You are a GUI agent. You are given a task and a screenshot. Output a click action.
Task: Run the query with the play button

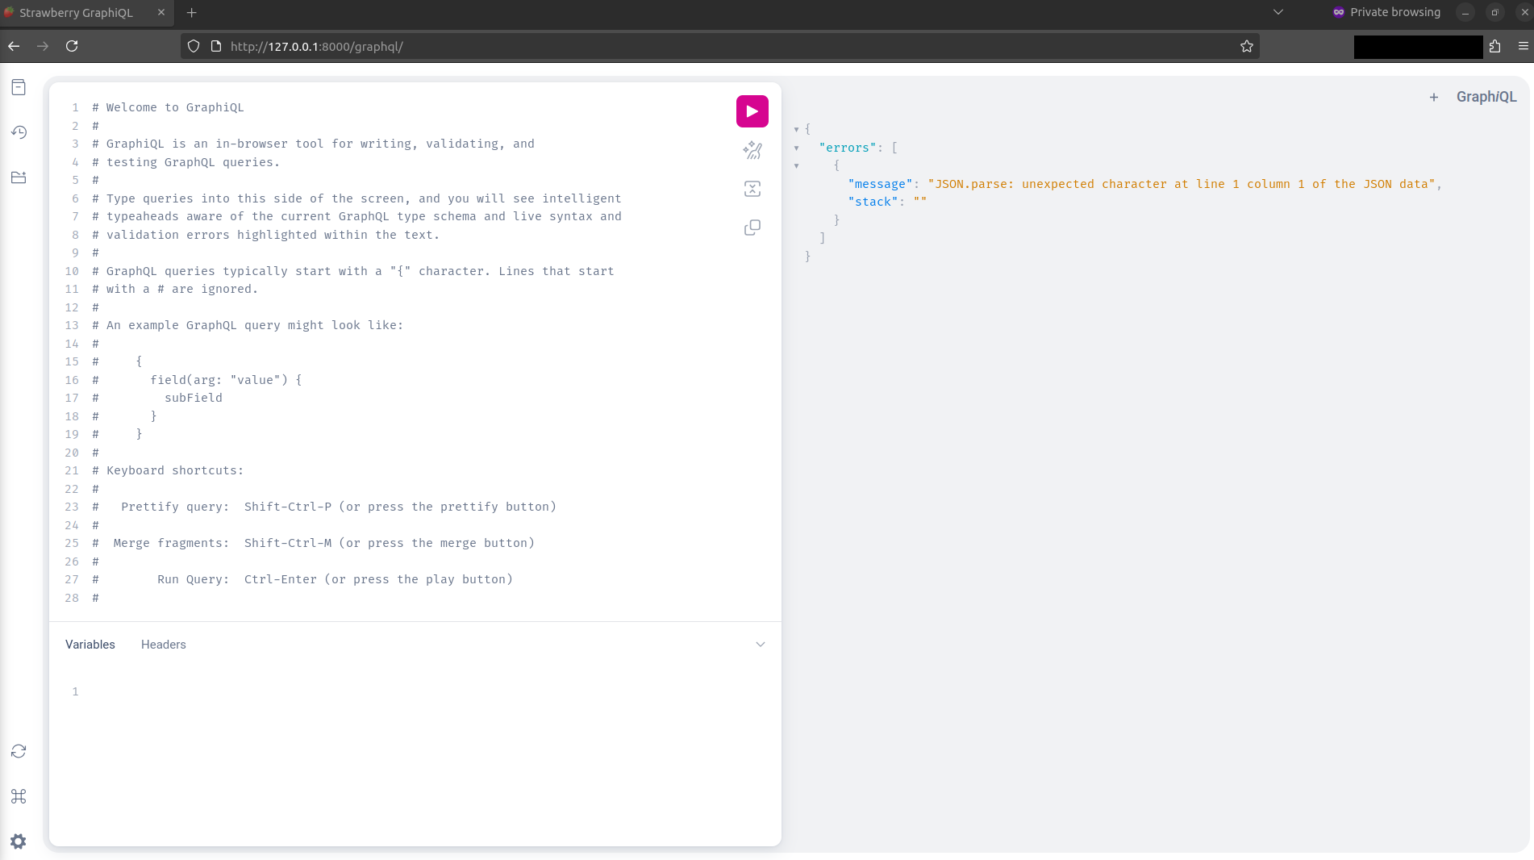[752, 111]
